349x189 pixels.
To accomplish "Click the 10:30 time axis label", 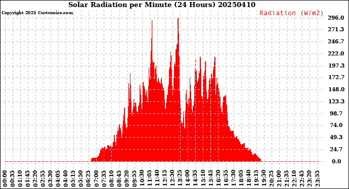I will pyautogui.click(x=142, y=179).
